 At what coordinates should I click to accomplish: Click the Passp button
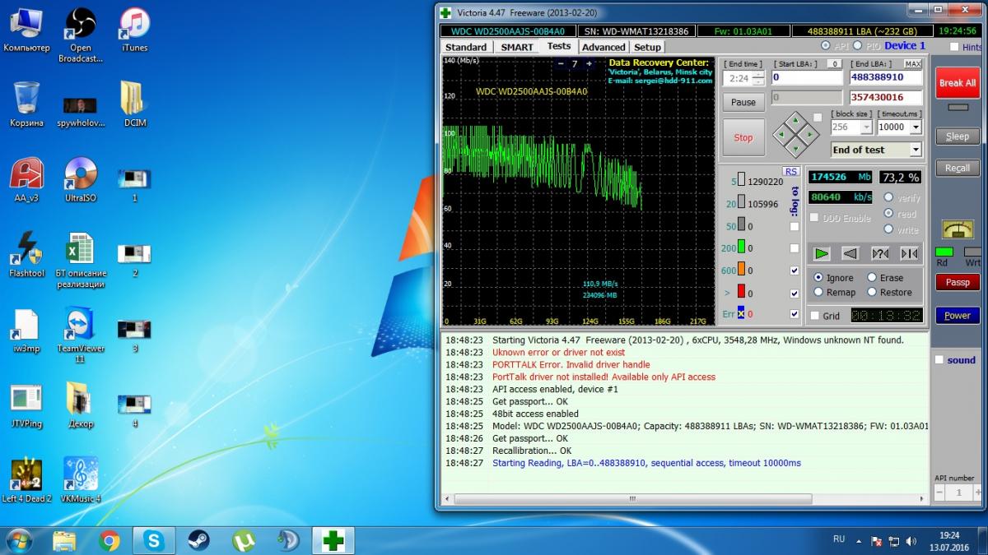[x=958, y=282]
